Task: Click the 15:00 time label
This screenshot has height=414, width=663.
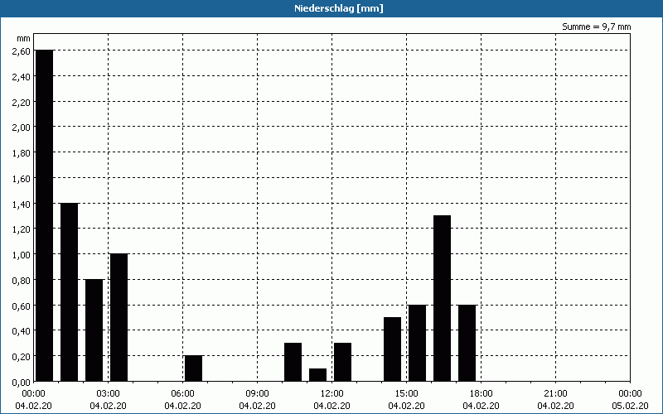Action: (x=406, y=393)
